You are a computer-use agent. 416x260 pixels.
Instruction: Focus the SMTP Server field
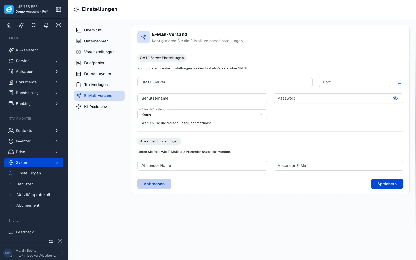tap(225, 82)
